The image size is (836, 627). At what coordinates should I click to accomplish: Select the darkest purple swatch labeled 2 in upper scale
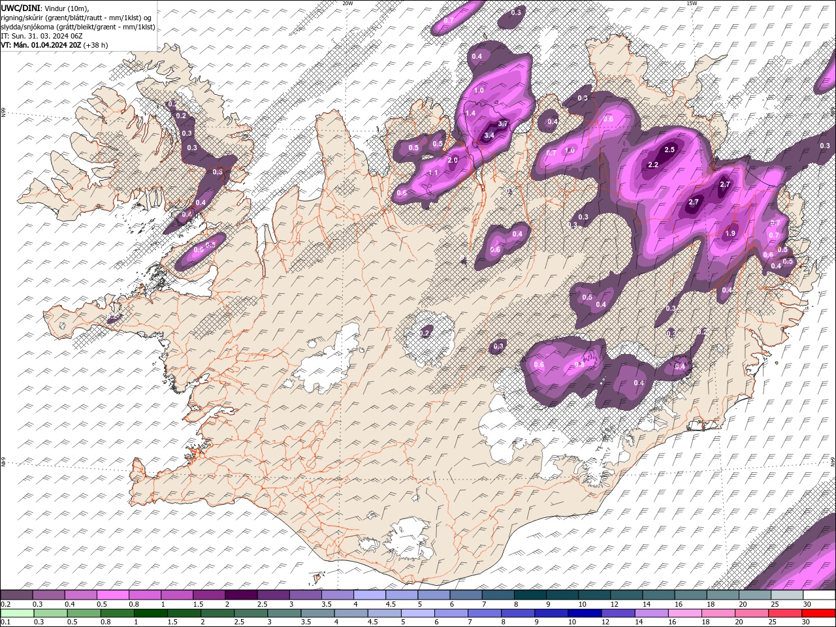[241, 595]
